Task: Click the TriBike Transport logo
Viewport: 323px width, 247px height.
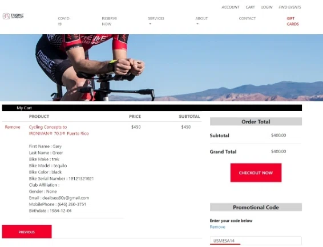Action: (13, 16)
